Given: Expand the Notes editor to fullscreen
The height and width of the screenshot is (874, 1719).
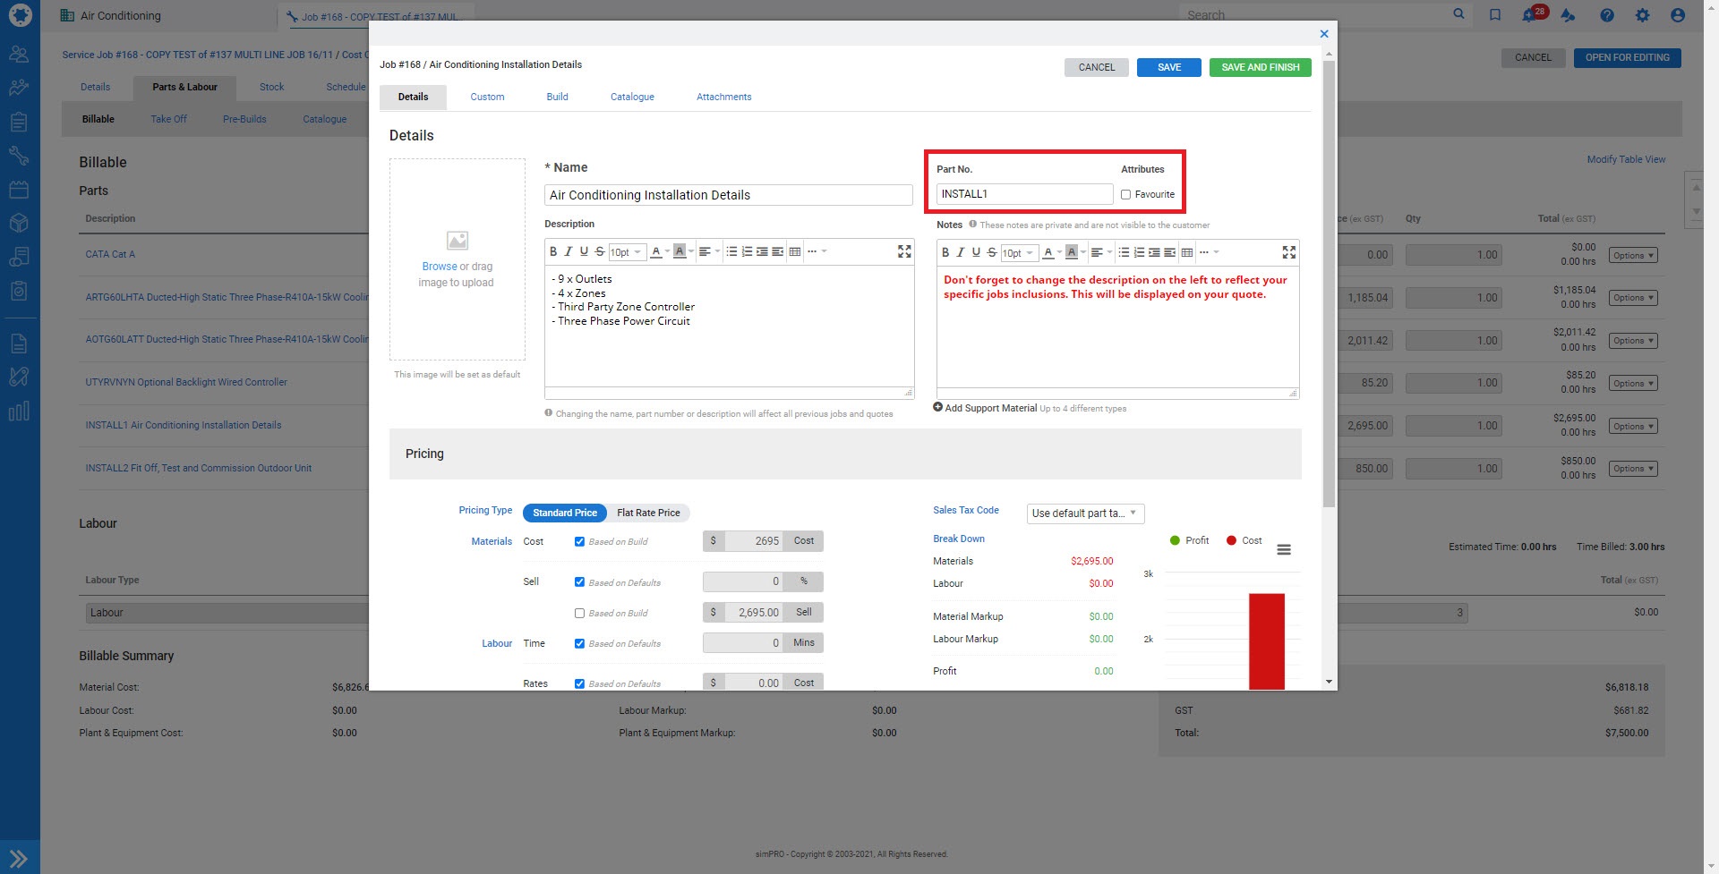Looking at the screenshot, I should pos(1288,253).
